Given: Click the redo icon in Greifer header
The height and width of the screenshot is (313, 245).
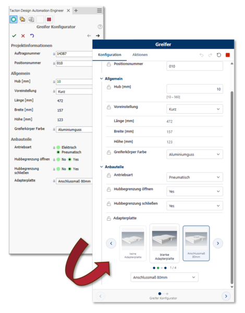Looking at the screenshot, I should 210,55.
